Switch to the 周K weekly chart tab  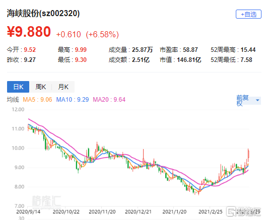(x=41, y=87)
